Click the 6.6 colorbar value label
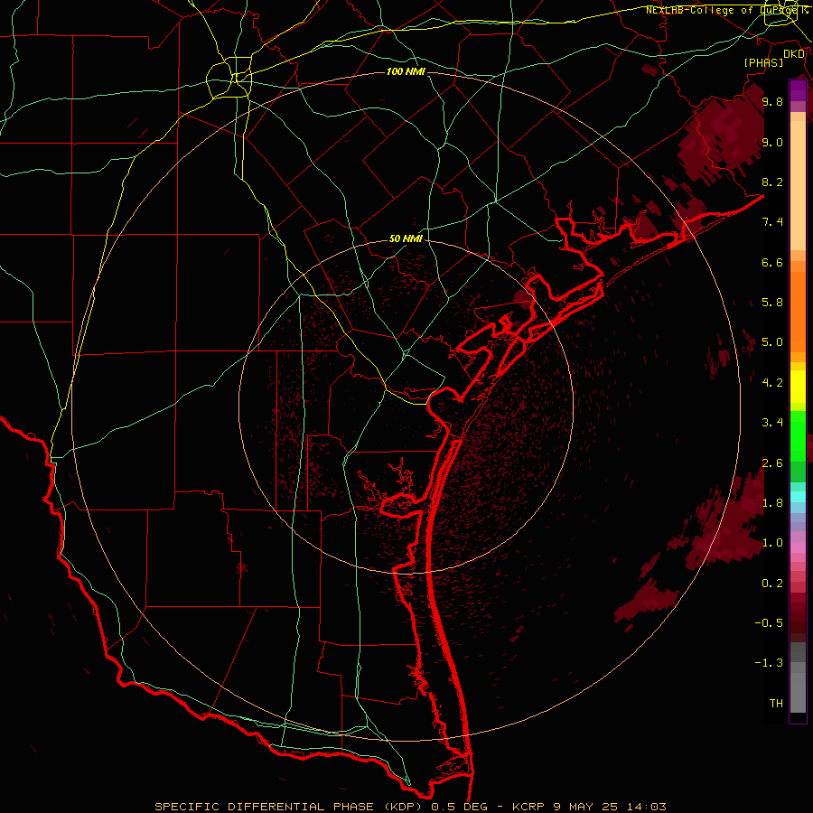 pyautogui.click(x=772, y=262)
